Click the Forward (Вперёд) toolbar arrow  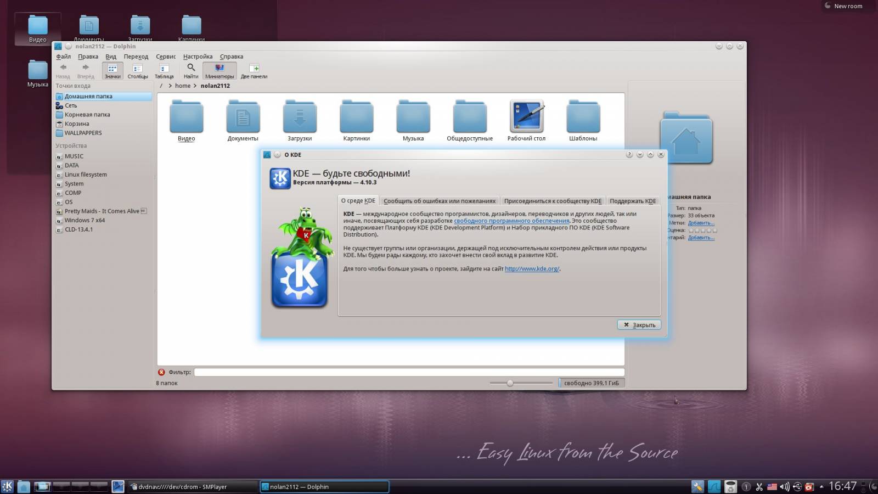tap(86, 71)
